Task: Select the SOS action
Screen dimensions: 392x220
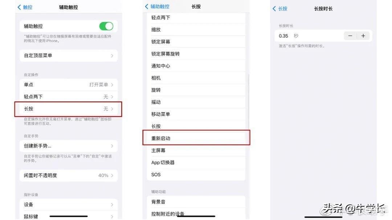Action: click(196, 175)
